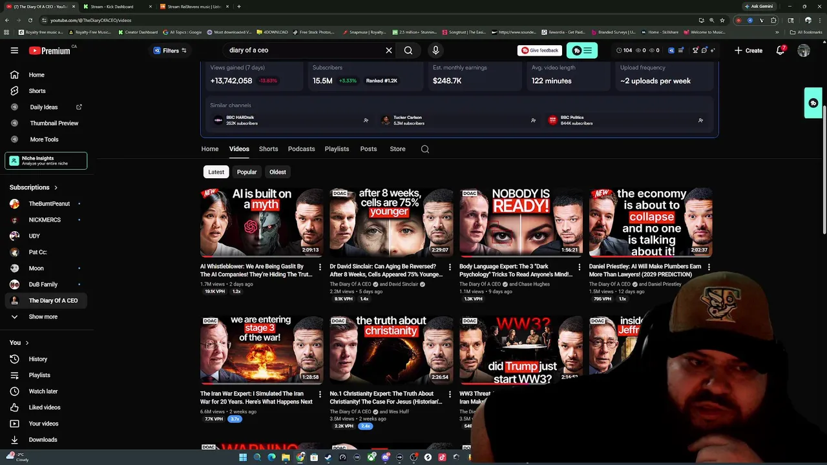Select the Popular sort chip
The width and height of the screenshot is (827, 465).
(x=247, y=172)
